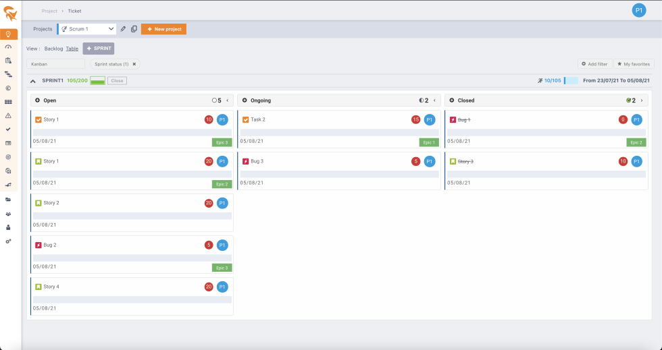Click the orange checkbox icon on first Story 1

point(39,119)
